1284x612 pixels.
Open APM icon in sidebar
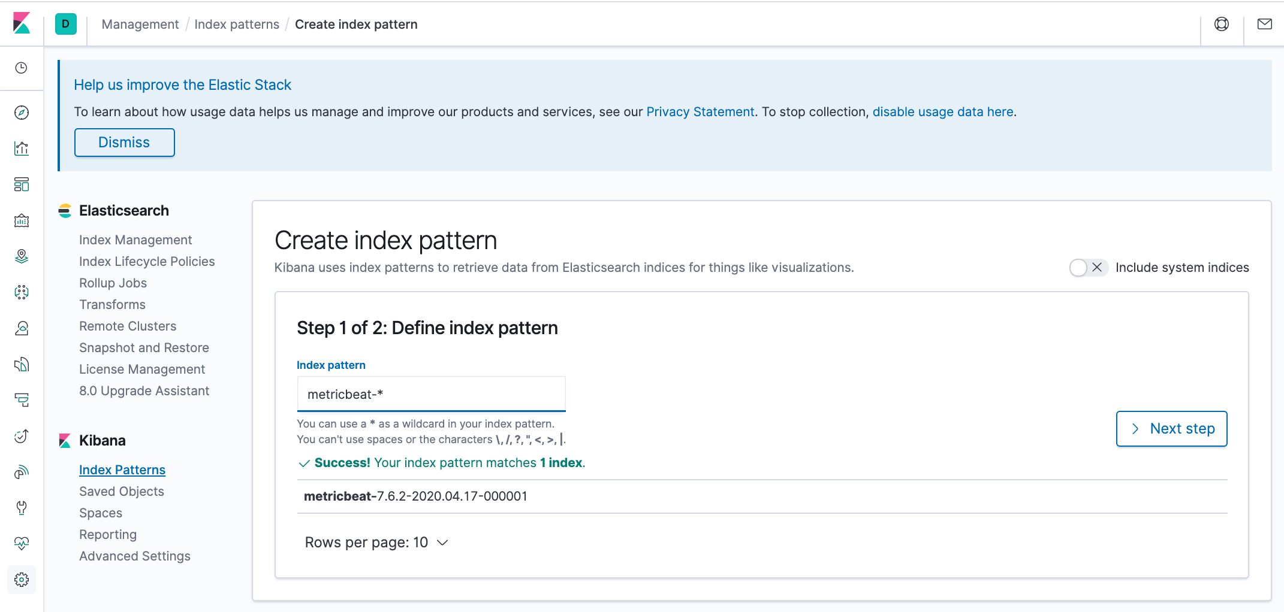click(x=22, y=400)
